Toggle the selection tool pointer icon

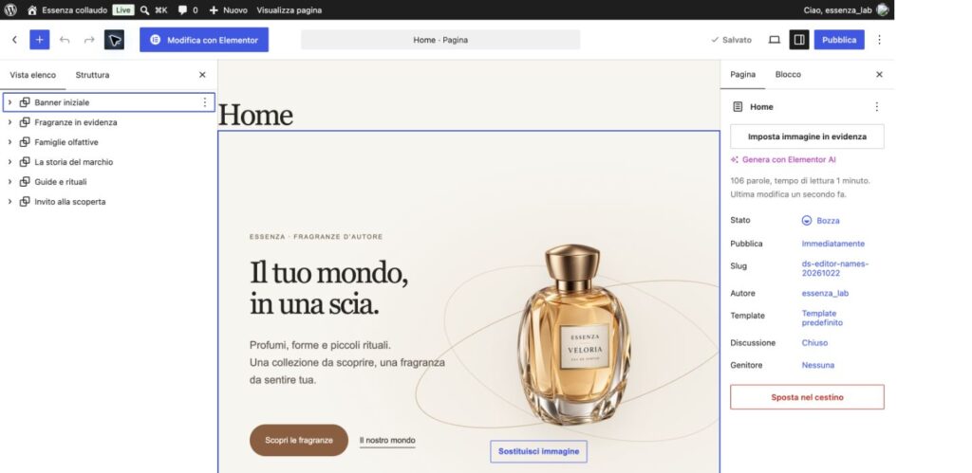114,40
